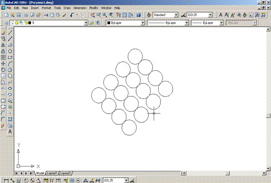Select the Ellipse draw tool

point(10,88)
